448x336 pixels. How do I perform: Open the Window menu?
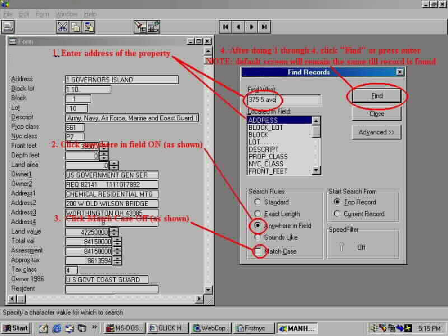[x=67, y=14]
